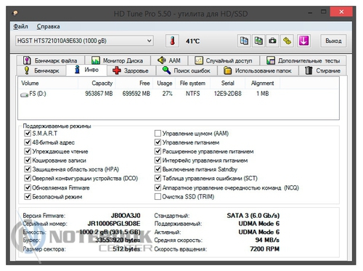
Task: Click the camera save screenshot icon
Action: [x=272, y=41]
